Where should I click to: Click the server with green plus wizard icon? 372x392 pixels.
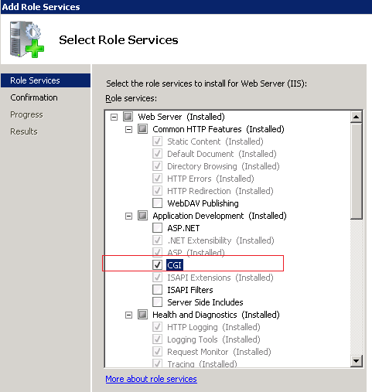[27, 39]
